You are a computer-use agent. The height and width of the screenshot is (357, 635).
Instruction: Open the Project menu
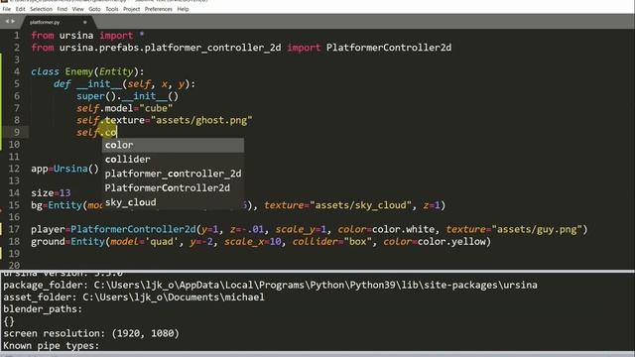click(131, 9)
